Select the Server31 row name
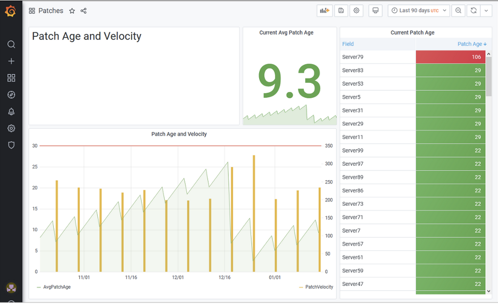Image resolution: width=498 pixels, height=304 pixels. (x=353, y=110)
